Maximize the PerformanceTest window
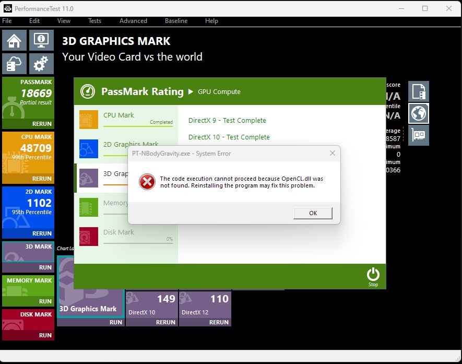The image size is (462, 364). (425, 8)
